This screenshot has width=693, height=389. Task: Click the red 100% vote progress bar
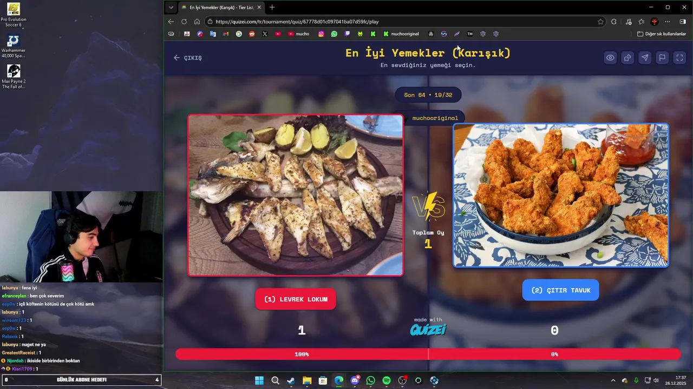[x=302, y=354]
